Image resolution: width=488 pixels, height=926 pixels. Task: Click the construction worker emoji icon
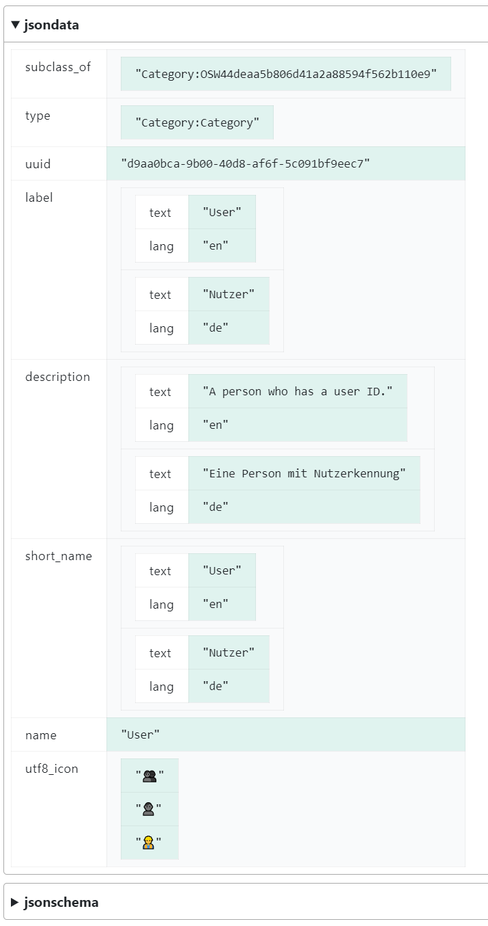[x=149, y=843]
